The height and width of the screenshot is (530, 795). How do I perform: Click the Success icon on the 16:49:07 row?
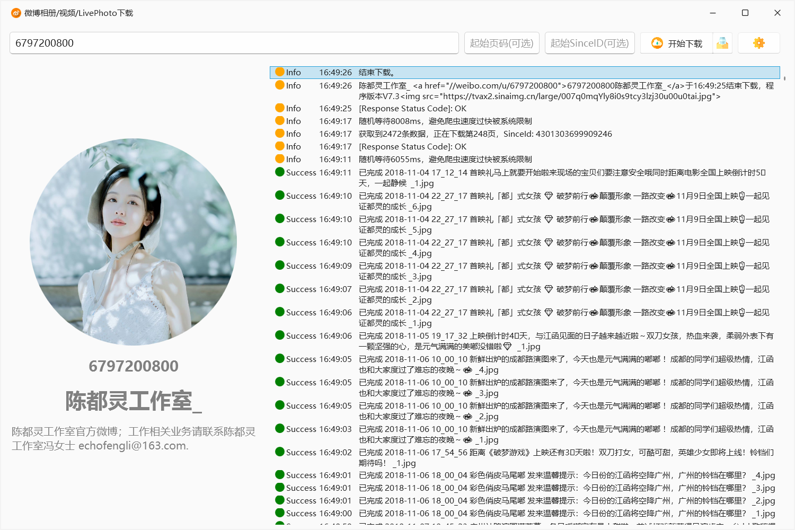click(x=280, y=288)
